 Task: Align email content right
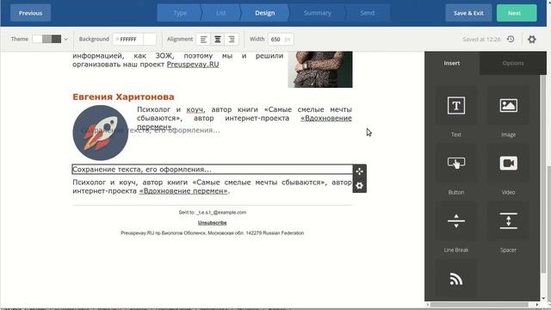pos(232,40)
